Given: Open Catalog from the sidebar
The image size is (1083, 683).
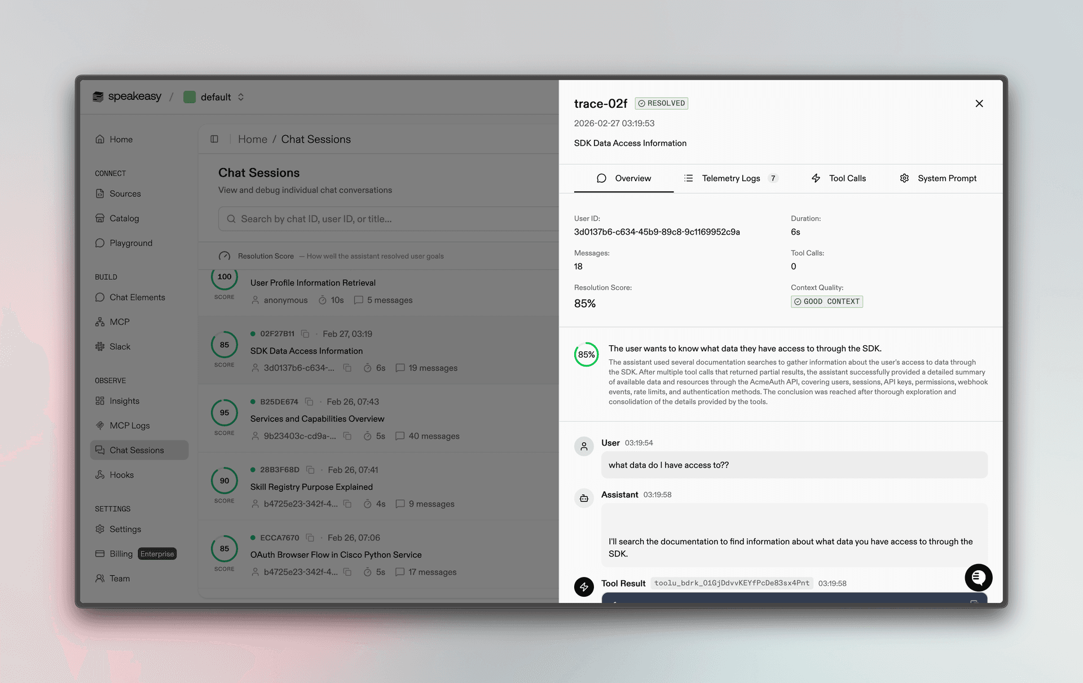Looking at the screenshot, I should (124, 218).
